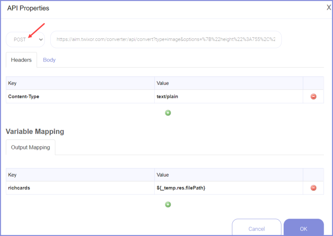The image size is (333, 236).
Task: Click the Key column header in headers table
Action: pyautogui.click(x=80, y=83)
